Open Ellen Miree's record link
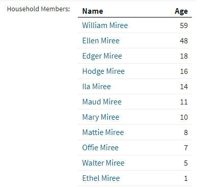 click(101, 41)
